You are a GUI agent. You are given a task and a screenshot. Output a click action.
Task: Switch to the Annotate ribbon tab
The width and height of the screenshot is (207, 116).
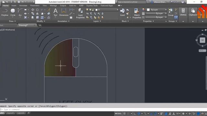[23, 6]
